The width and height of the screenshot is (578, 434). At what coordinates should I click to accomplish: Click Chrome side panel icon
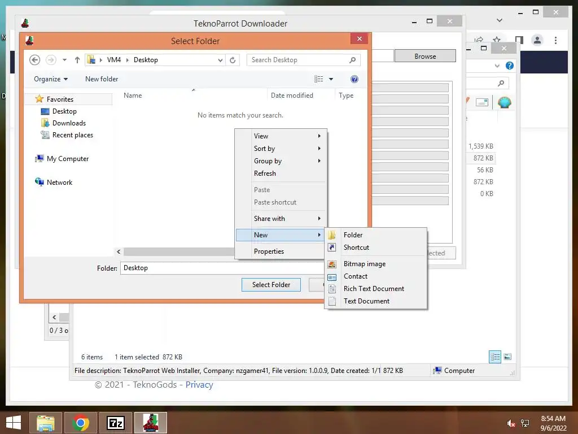[x=519, y=40]
